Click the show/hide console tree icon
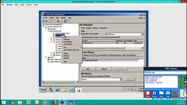This screenshot has height=105, width=187. (x=54, y=21)
